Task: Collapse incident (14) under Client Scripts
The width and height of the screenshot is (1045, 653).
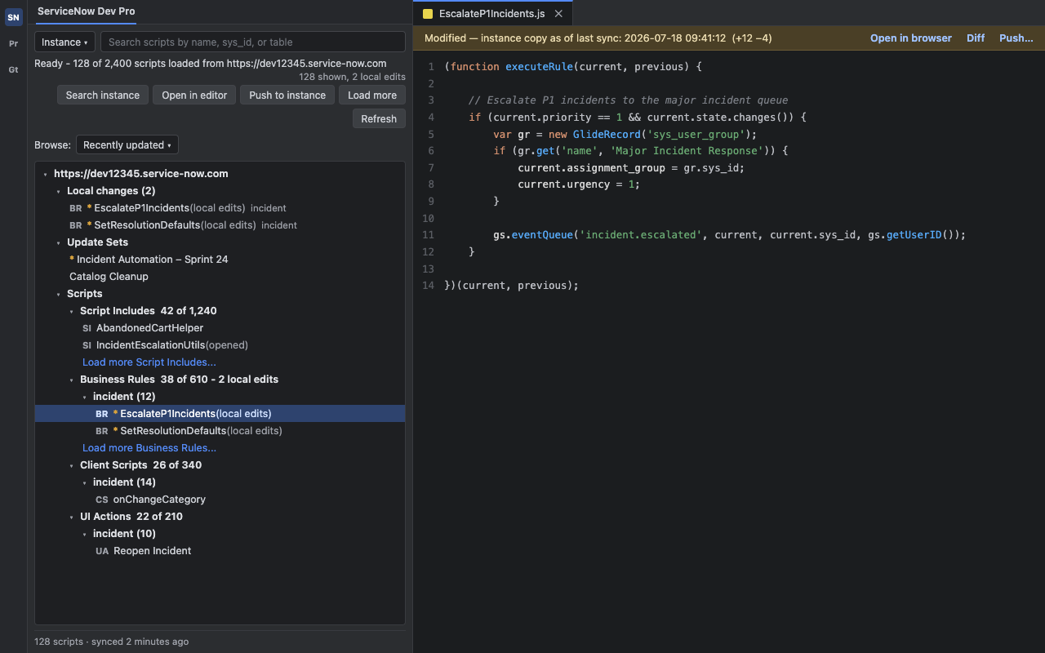Action: 85,483
